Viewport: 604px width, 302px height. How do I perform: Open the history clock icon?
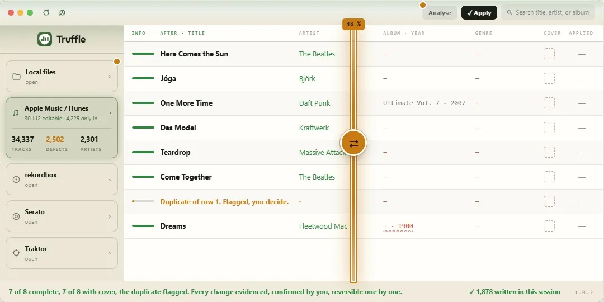pyautogui.click(x=63, y=12)
